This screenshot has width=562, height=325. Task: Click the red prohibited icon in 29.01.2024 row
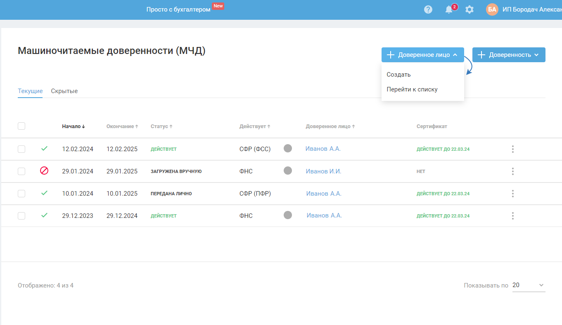coord(44,171)
